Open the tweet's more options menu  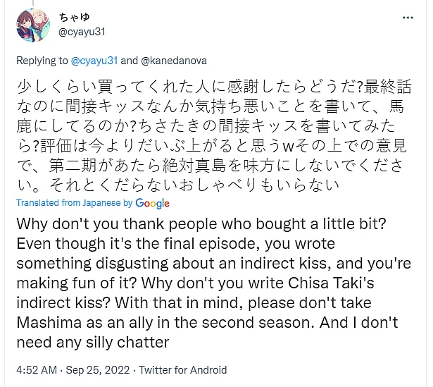pyautogui.click(x=409, y=18)
